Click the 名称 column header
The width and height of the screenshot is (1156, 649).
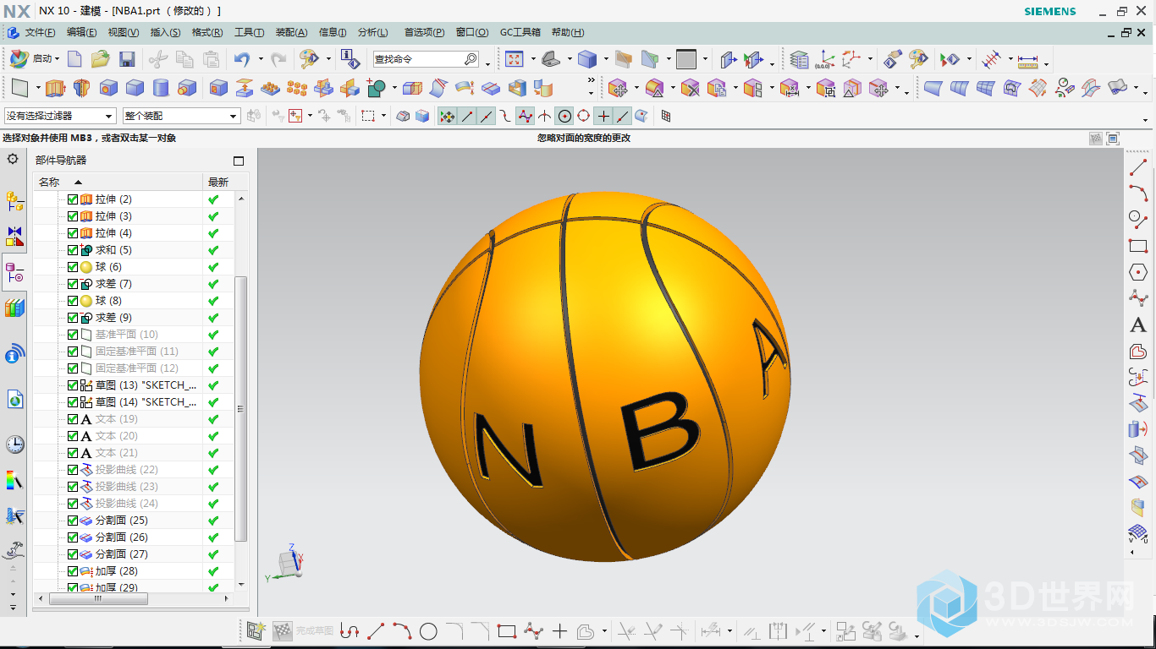pyautogui.click(x=118, y=182)
